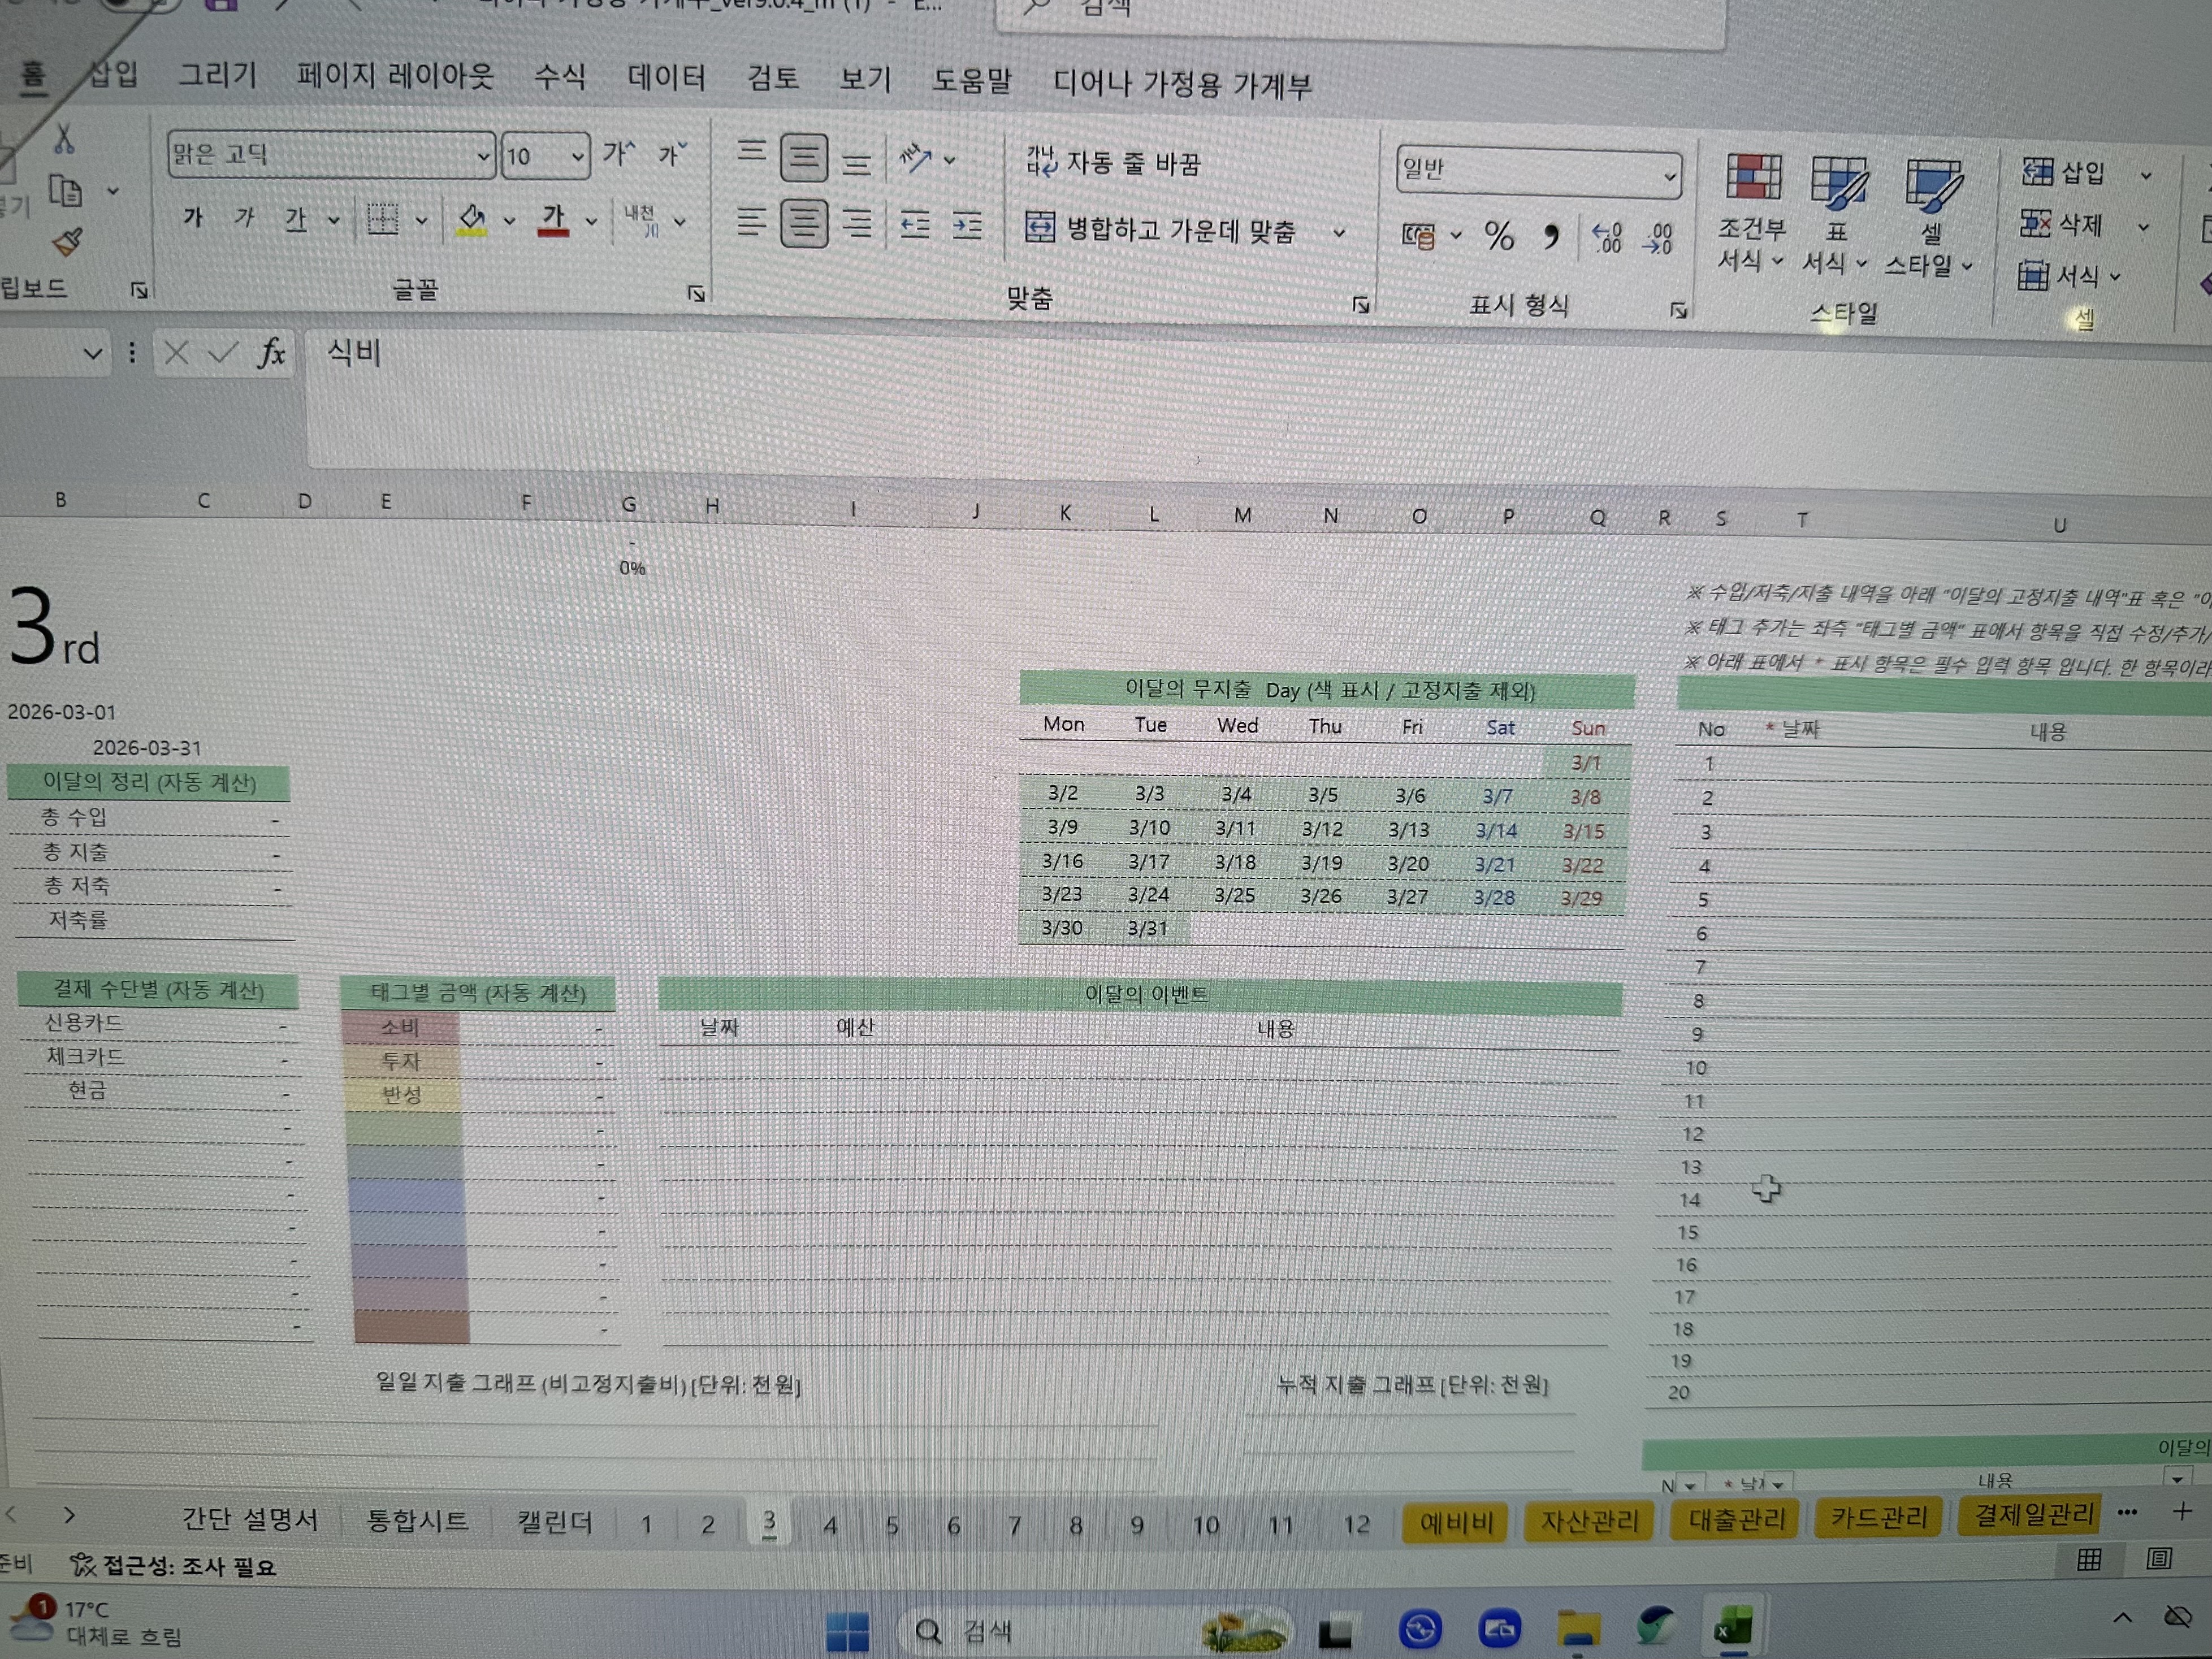Toggle middle vertical alignment
Viewport: 2212px width, 1659px height.
tap(804, 158)
